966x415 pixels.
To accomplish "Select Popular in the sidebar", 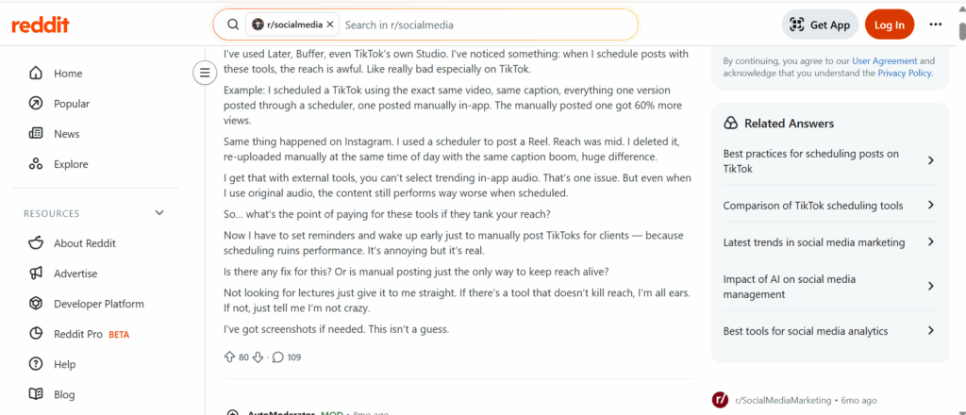I will coord(72,104).
